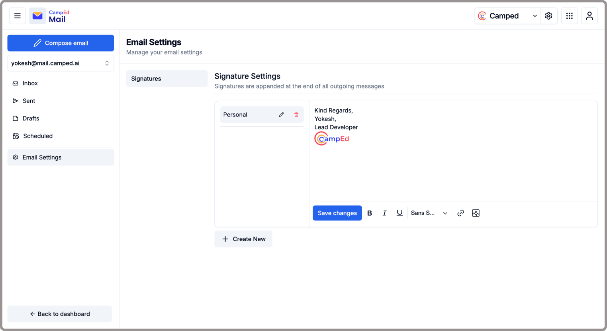Open the apps grid icon
Image resolution: width=607 pixels, height=331 pixels.
pos(570,16)
